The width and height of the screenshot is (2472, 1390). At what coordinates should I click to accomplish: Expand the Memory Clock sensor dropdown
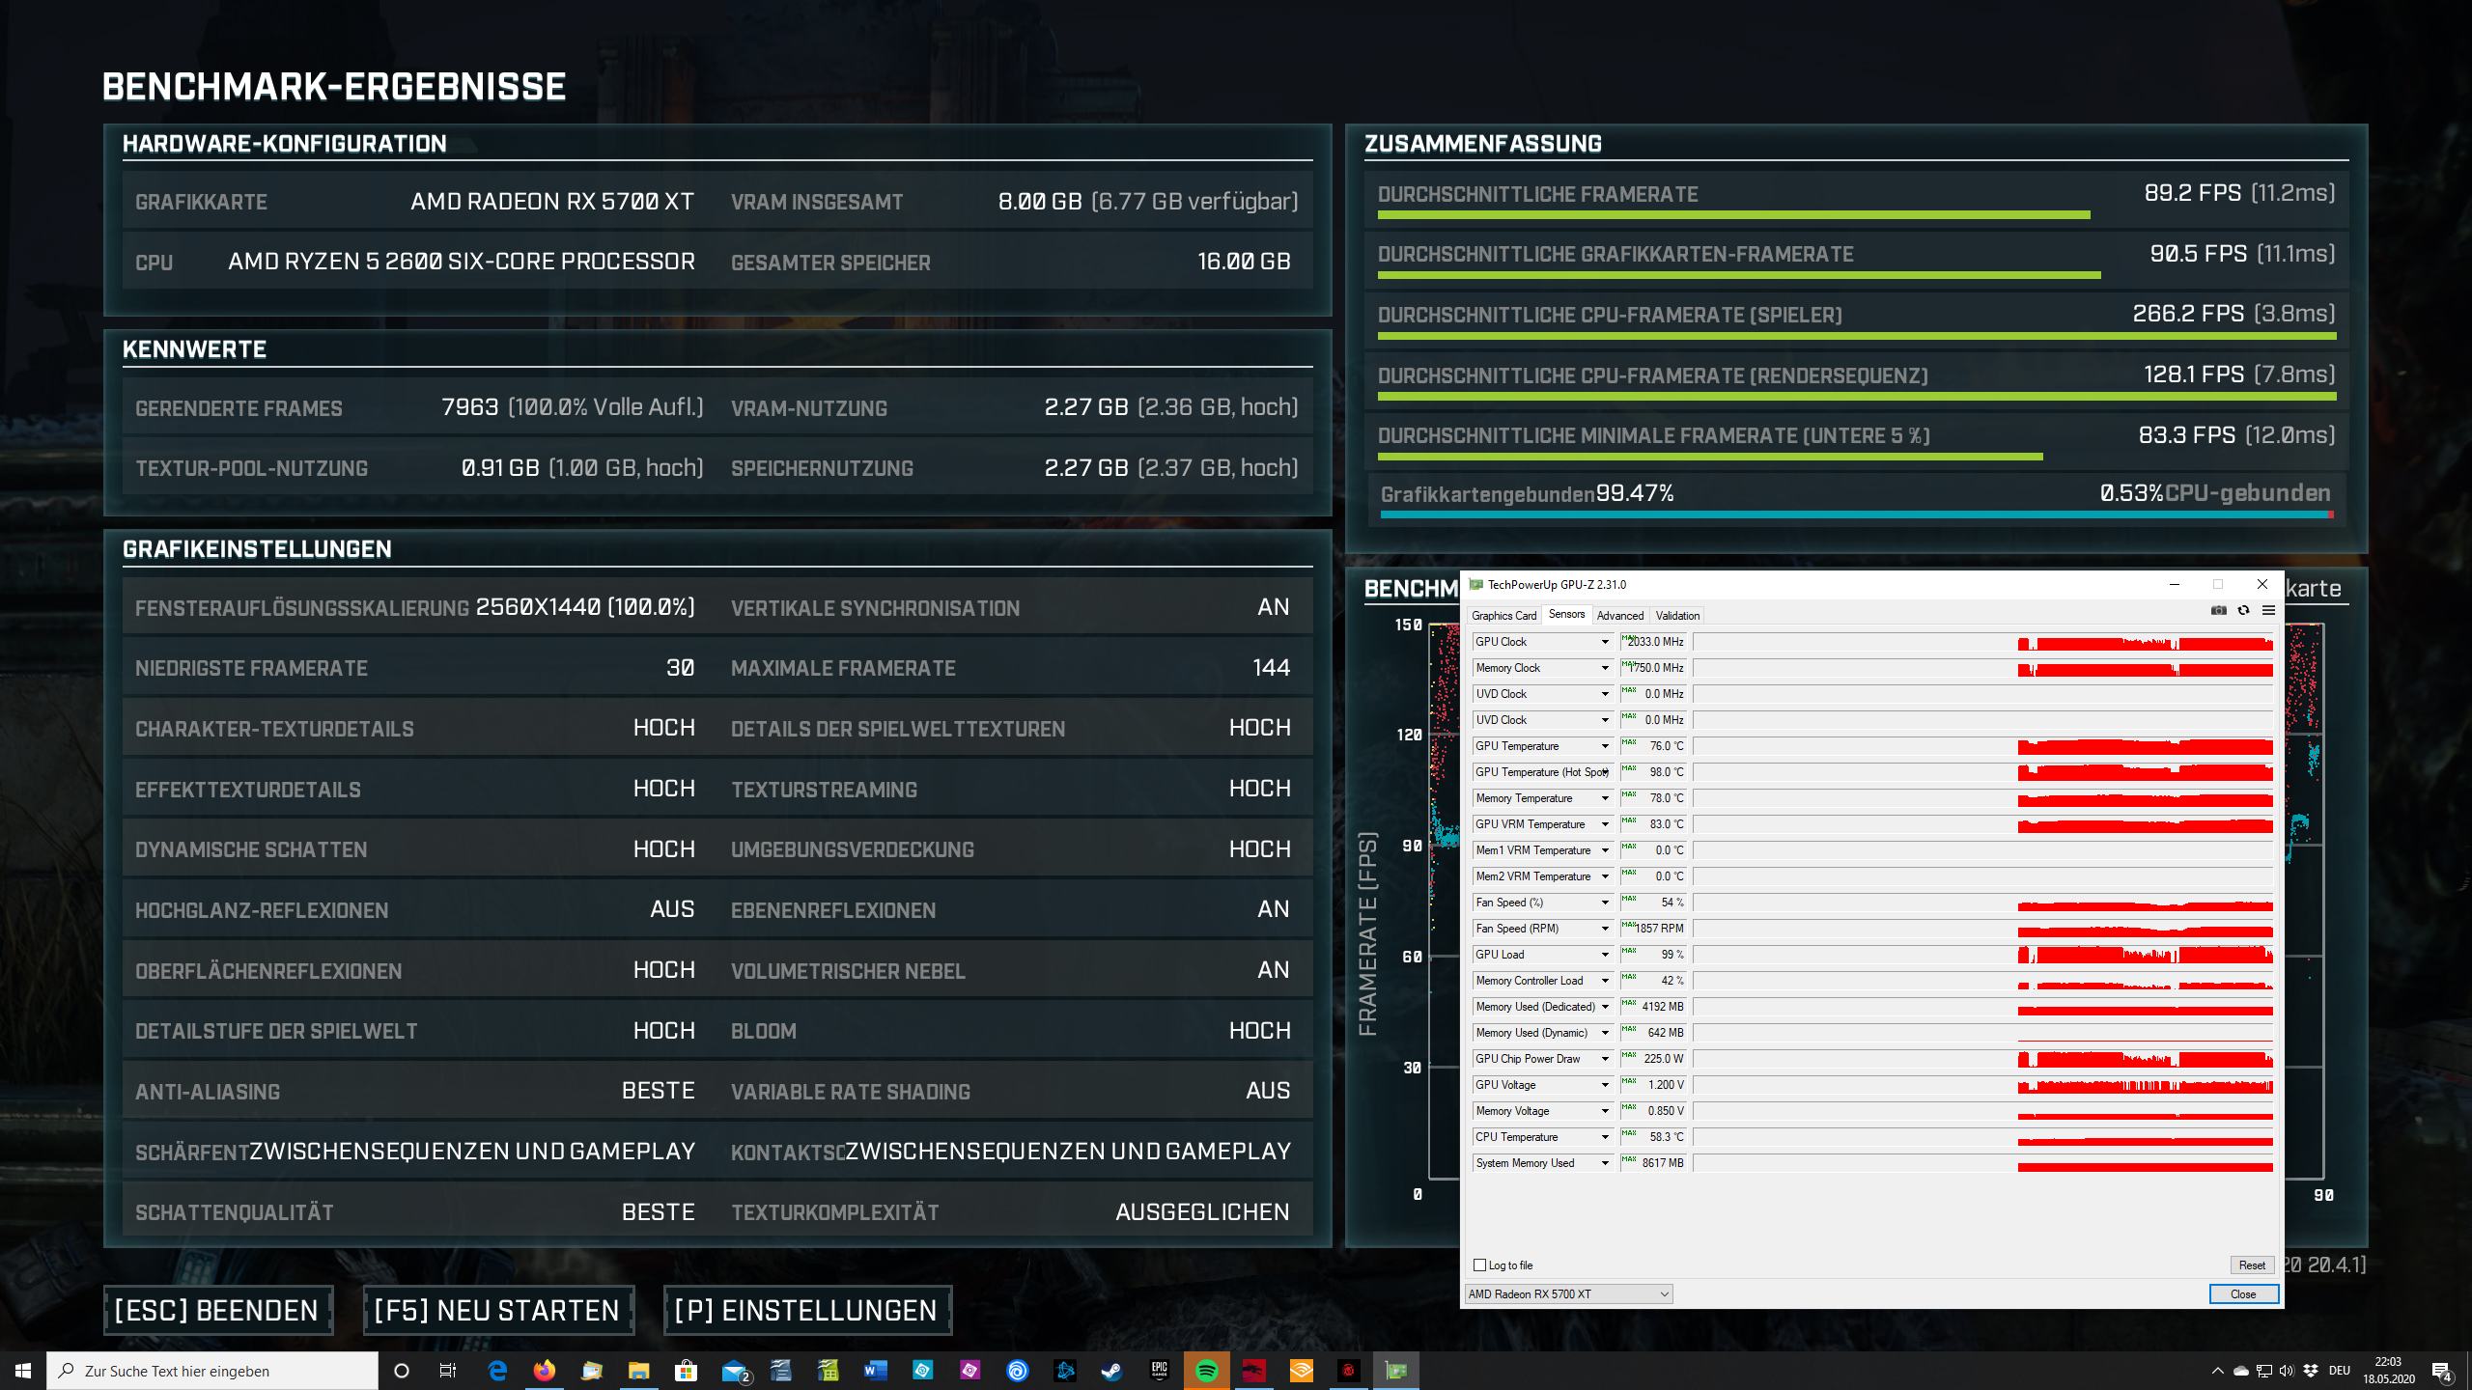click(1606, 668)
